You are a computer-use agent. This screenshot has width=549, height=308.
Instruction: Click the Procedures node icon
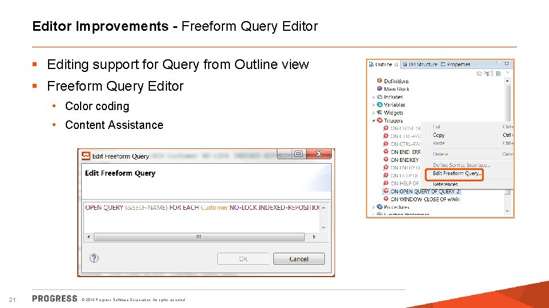379,206
